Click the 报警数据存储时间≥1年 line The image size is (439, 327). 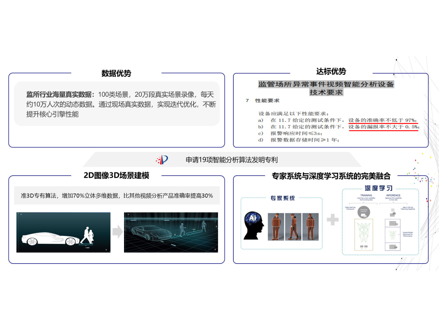tap(299, 140)
